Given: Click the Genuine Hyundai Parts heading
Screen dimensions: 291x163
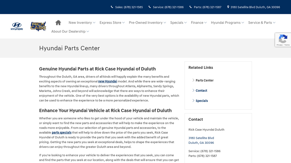Looking at the screenshot, I should [x=97, y=69].
